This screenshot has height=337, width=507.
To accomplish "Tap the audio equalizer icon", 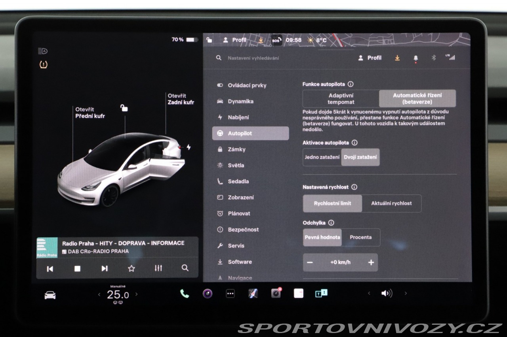I will (158, 268).
